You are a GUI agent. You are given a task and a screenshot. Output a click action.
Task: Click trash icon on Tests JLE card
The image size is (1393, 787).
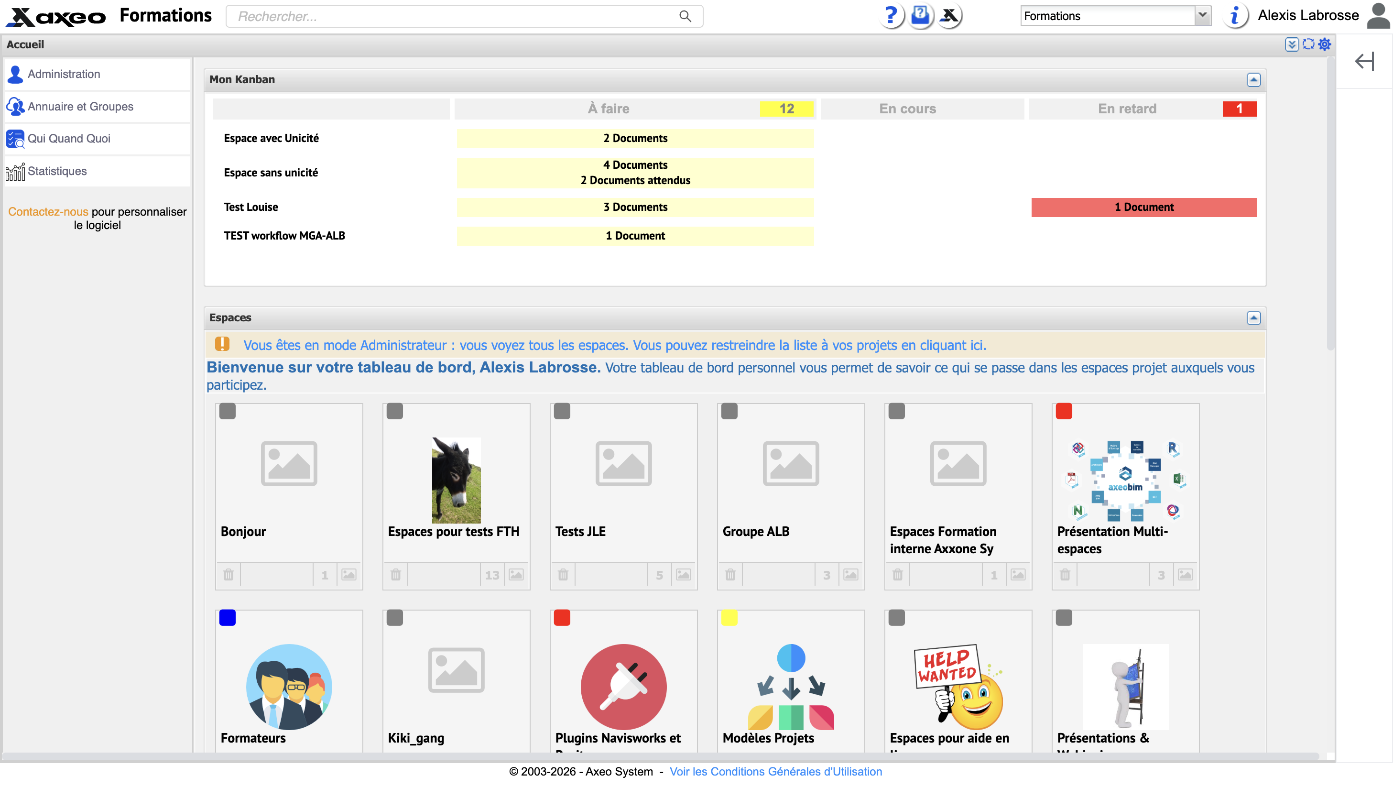point(563,574)
